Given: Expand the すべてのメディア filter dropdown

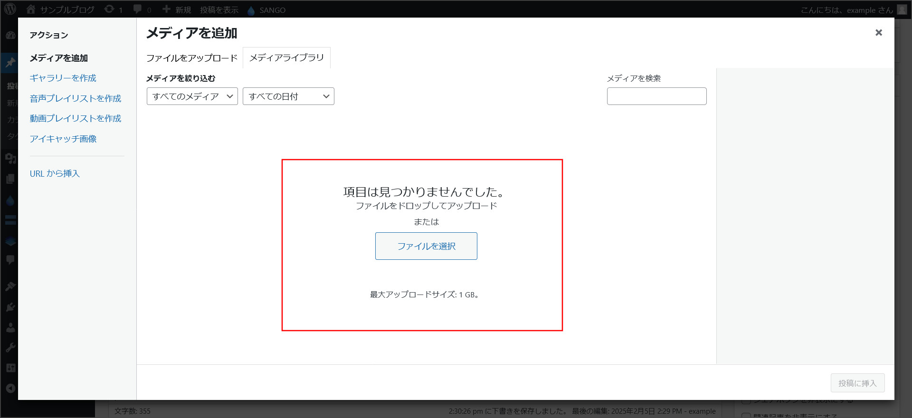Looking at the screenshot, I should [192, 96].
